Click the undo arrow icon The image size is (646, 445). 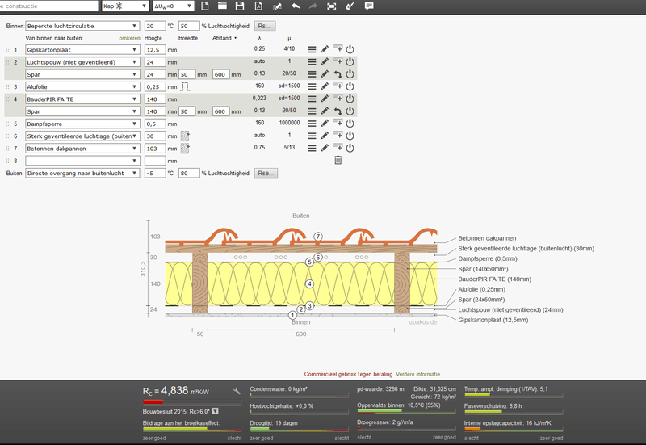(x=296, y=6)
